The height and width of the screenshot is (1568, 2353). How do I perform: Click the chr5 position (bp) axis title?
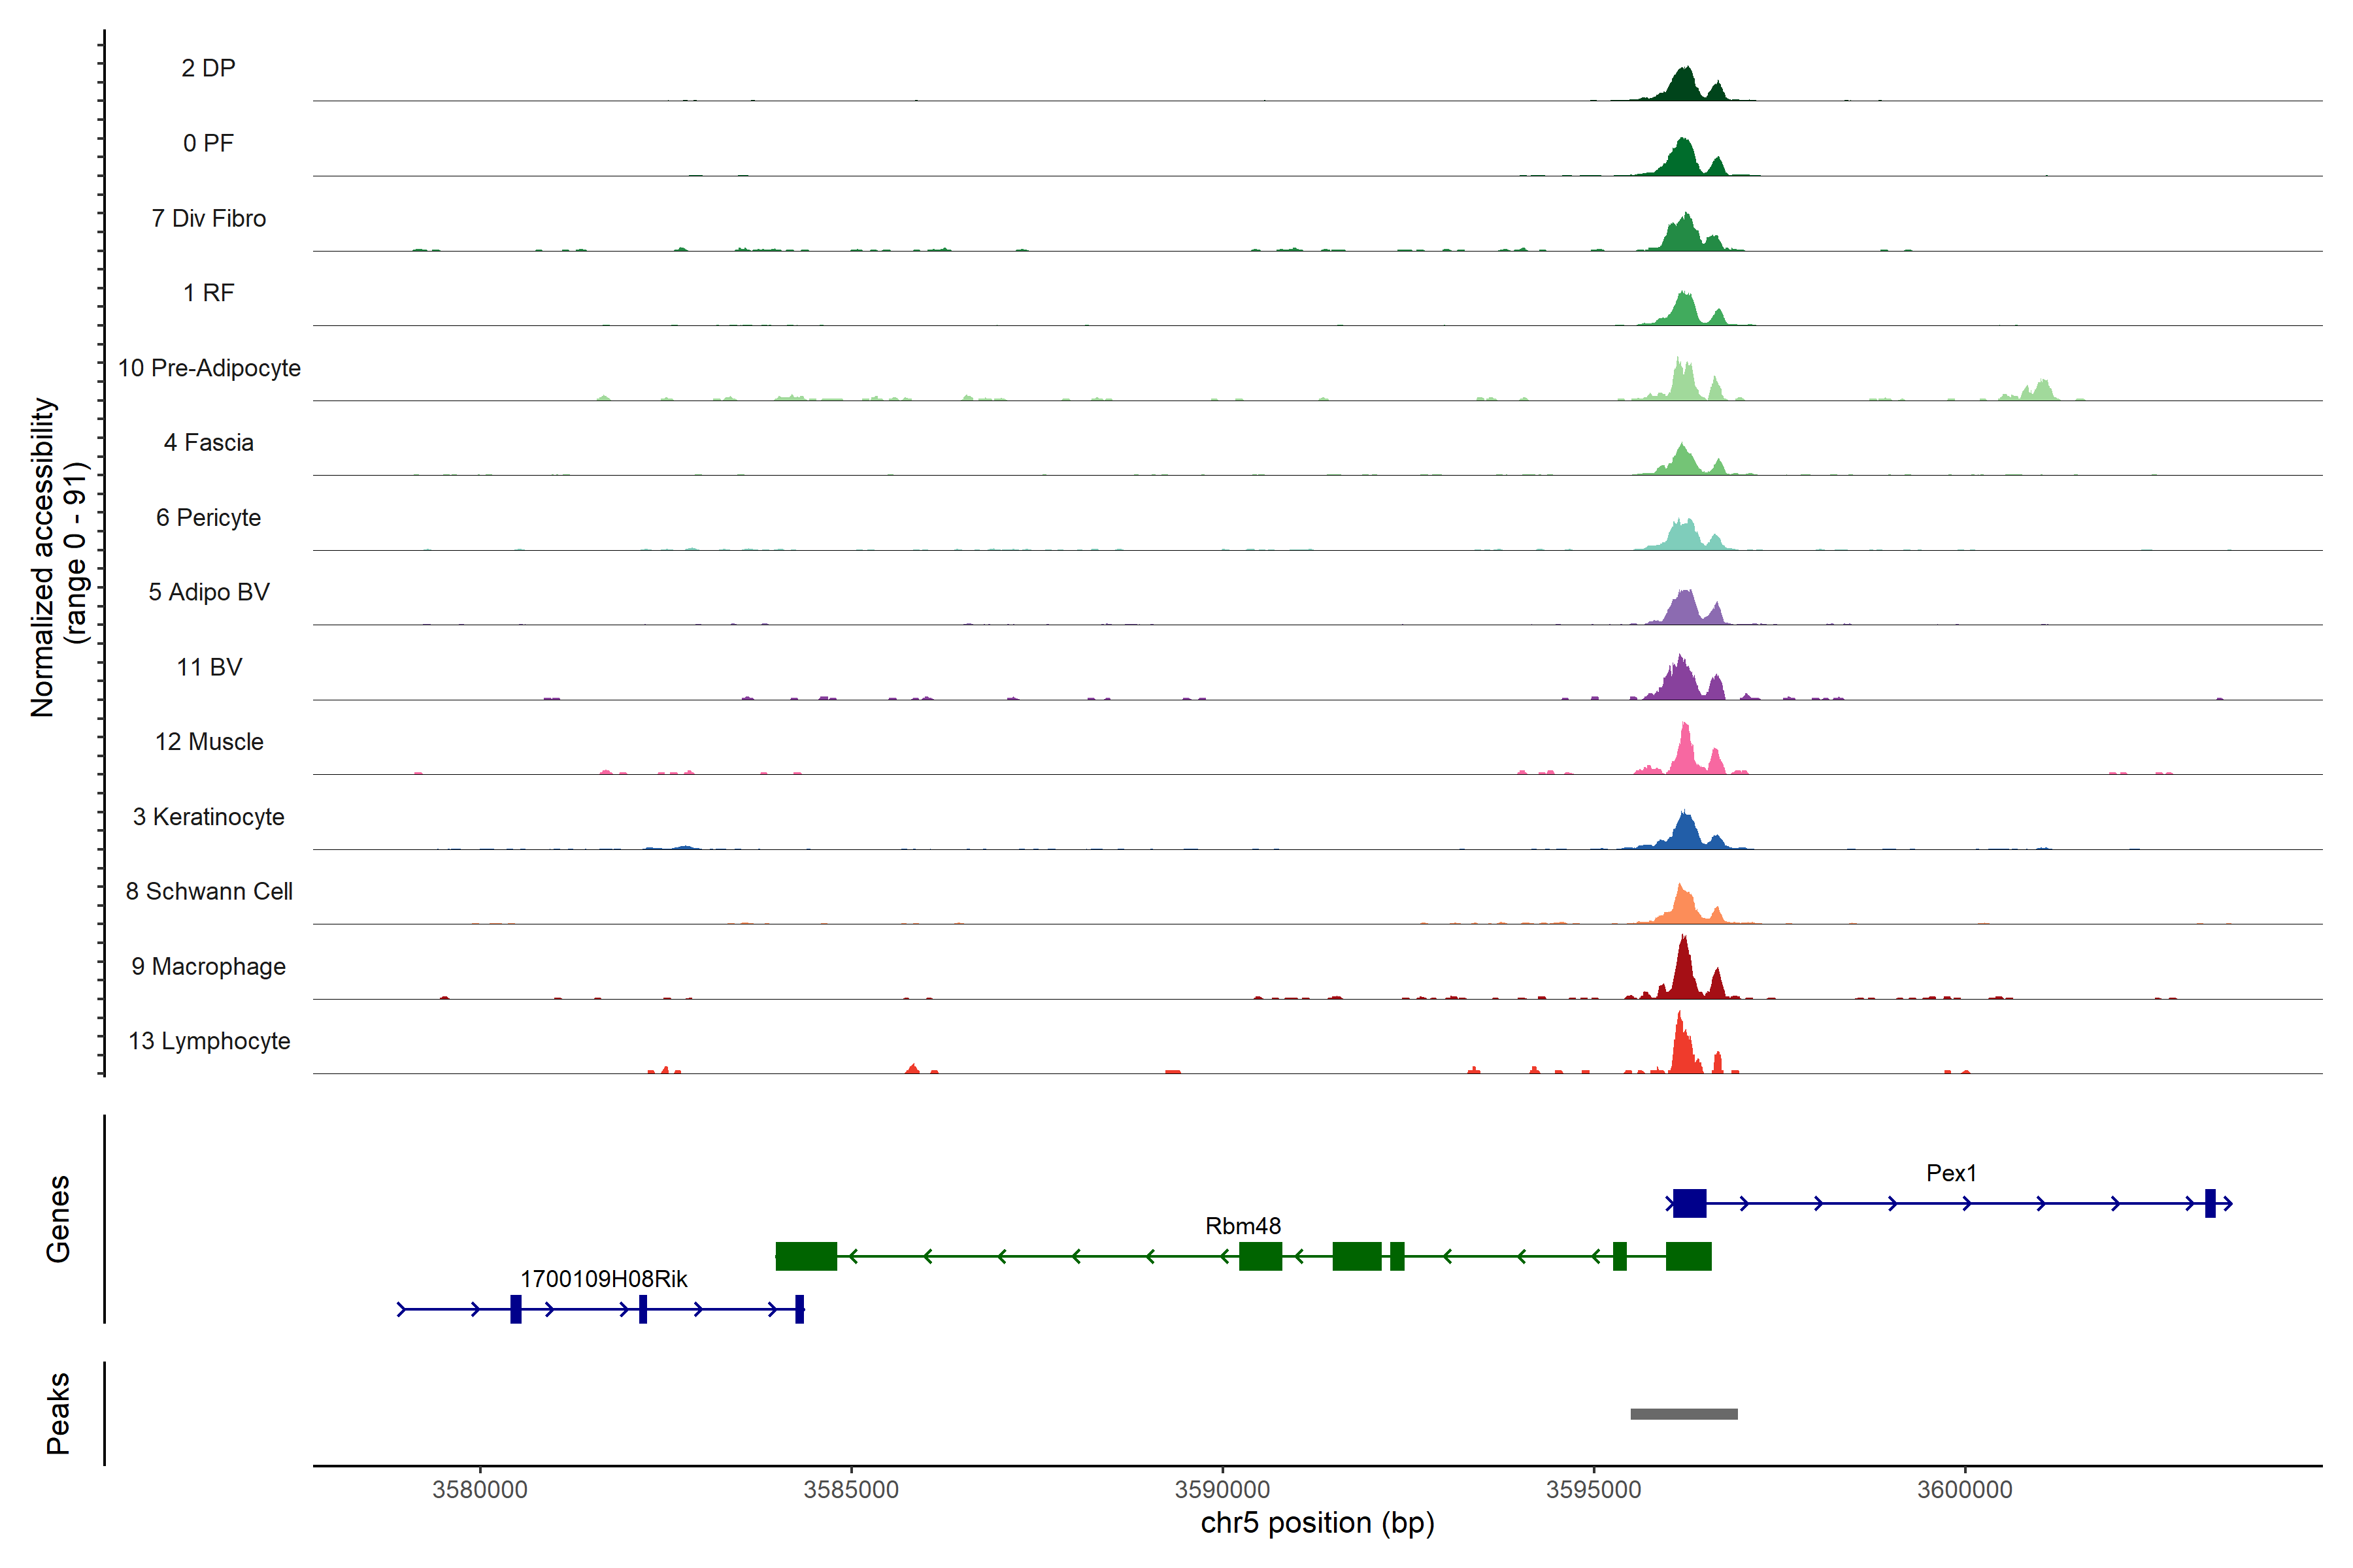pos(1316,1523)
